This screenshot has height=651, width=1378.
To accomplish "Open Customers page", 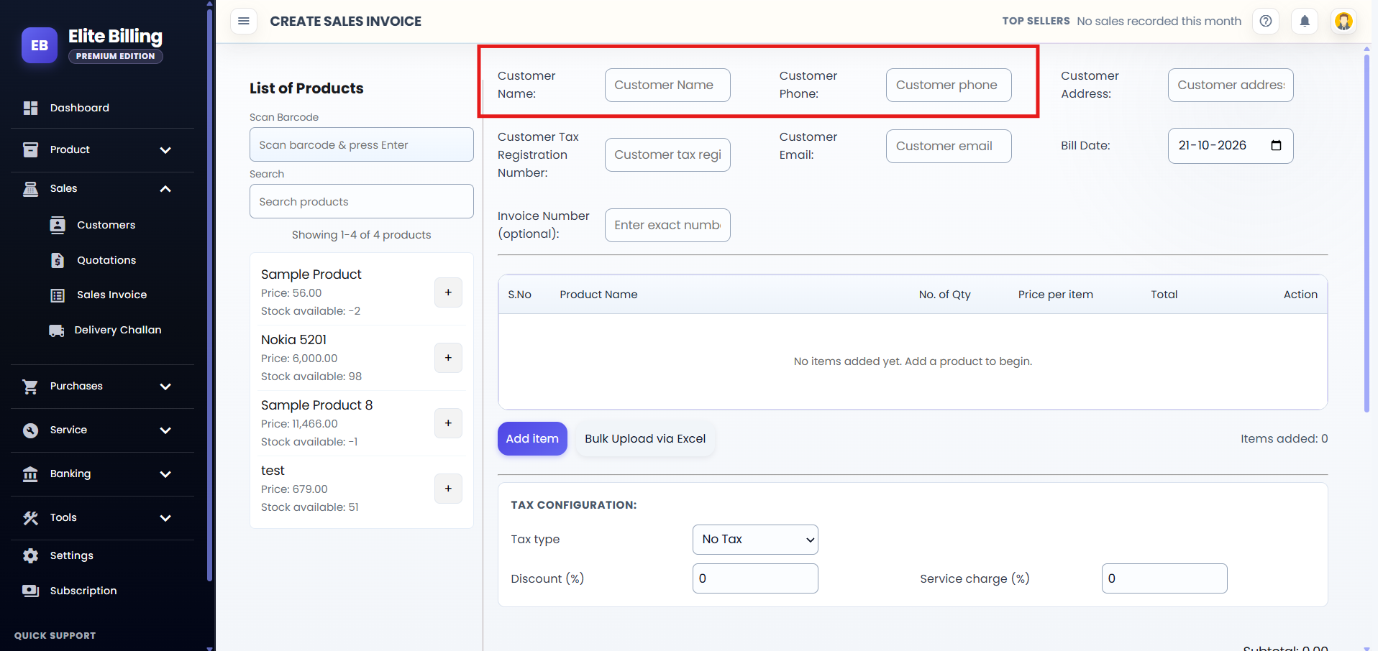I will tap(106, 225).
